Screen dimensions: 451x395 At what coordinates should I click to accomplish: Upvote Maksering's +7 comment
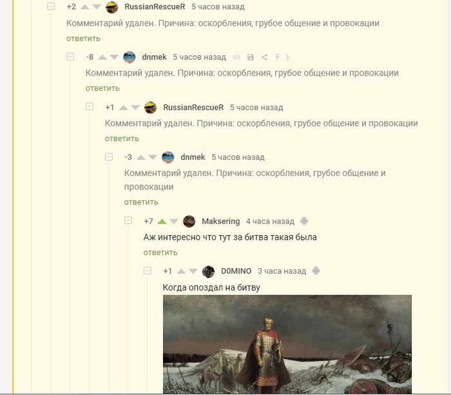162,221
